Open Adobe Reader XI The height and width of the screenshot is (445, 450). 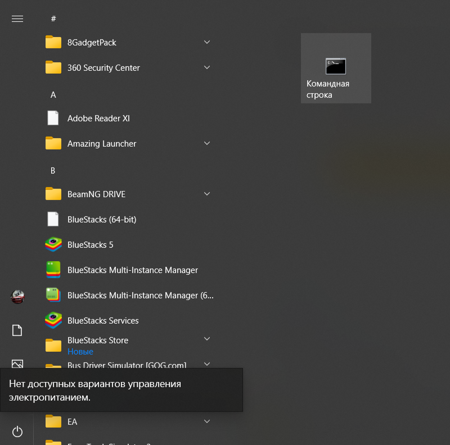(98, 119)
